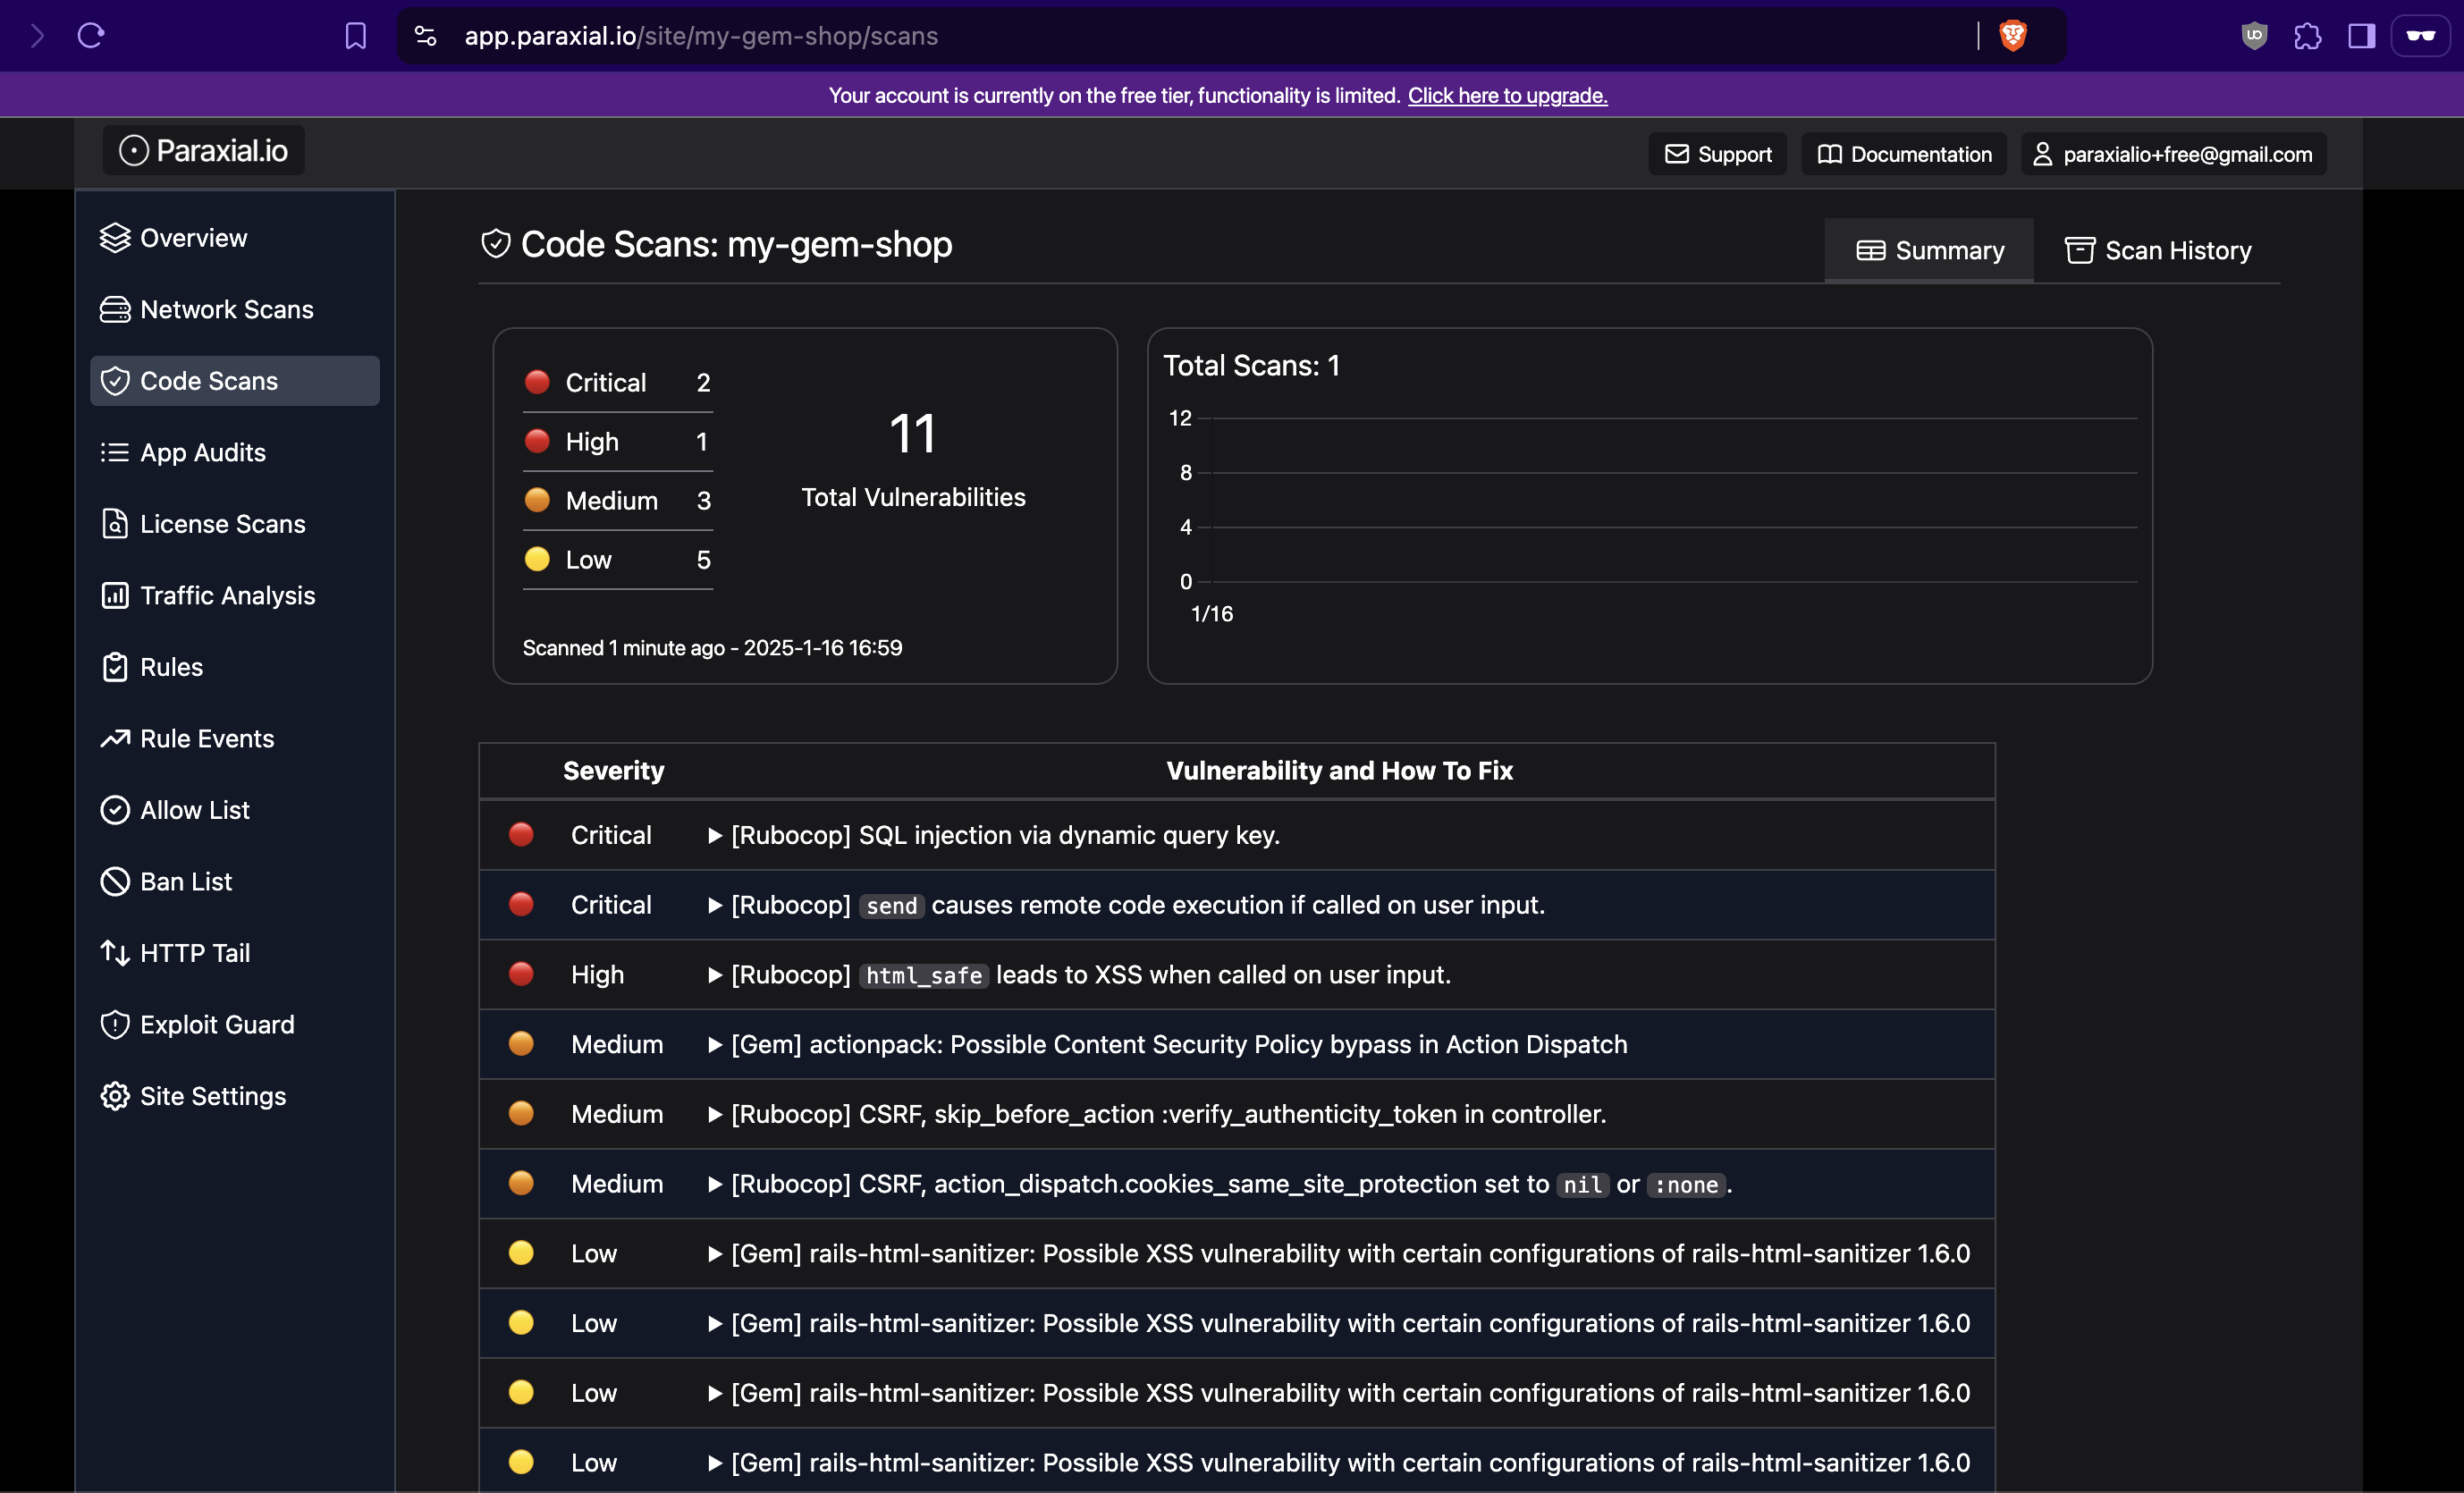Select Code Scans shield icon in sidebar

click(115, 381)
